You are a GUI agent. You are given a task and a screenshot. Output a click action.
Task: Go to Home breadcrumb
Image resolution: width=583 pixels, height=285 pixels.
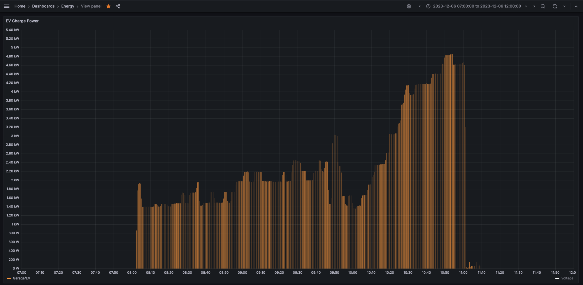pos(20,6)
